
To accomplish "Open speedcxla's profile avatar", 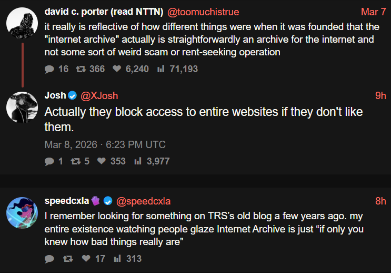I will [x=22, y=212].
